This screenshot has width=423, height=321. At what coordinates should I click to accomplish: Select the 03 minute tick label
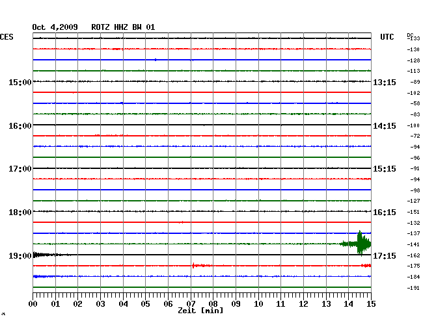pyautogui.click(x=100, y=303)
